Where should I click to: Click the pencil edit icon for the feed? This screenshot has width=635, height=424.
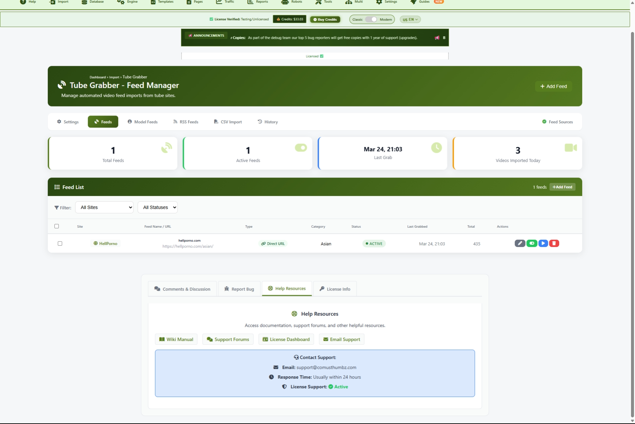(x=520, y=243)
